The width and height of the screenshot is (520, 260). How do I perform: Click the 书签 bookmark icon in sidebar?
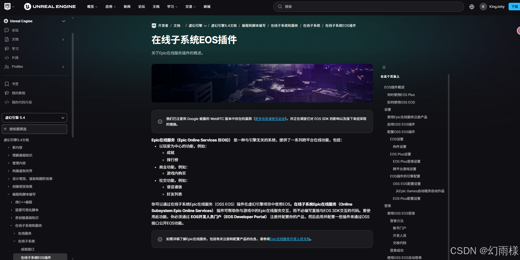(x=7, y=84)
